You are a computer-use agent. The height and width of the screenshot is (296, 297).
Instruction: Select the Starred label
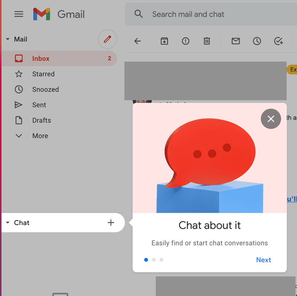pos(43,74)
